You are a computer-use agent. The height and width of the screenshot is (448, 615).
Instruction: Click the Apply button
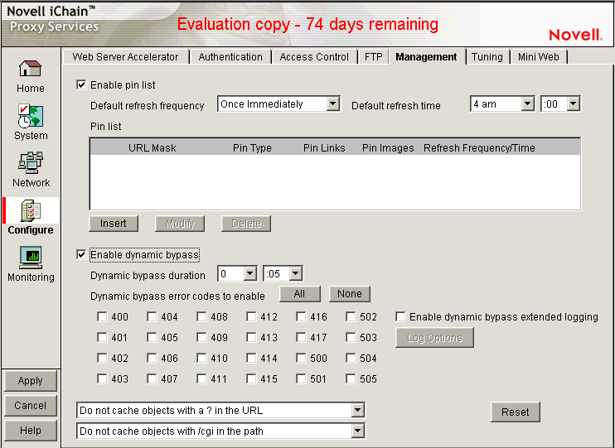coord(31,381)
